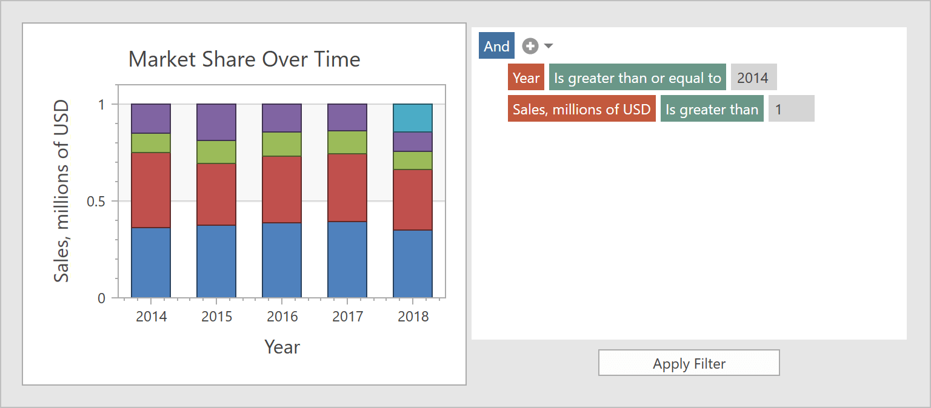Image resolution: width=931 pixels, height=408 pixels.
Task: Click the 2016 label on the Year axis
Action: point(282,317)
